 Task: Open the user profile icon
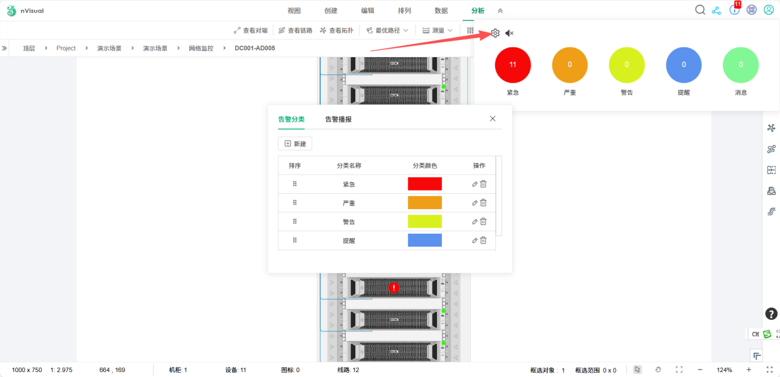pyautogui.click(x=769, y=10)
